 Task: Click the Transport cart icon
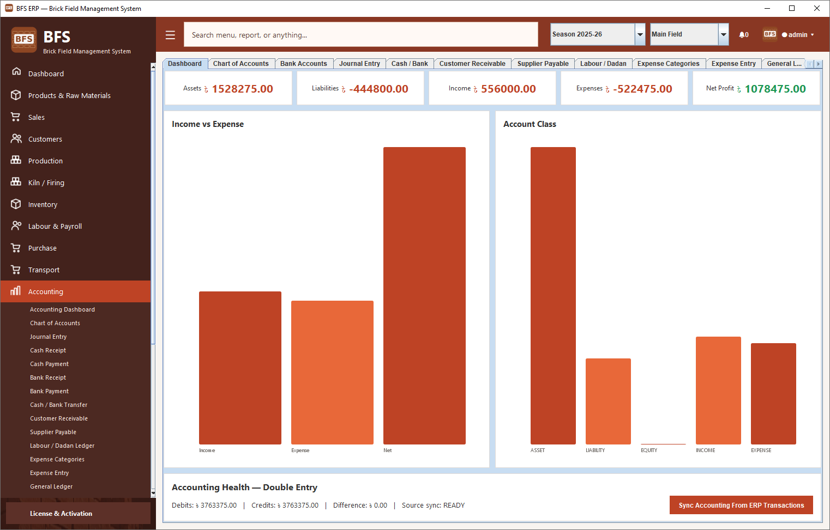[16, 270]
